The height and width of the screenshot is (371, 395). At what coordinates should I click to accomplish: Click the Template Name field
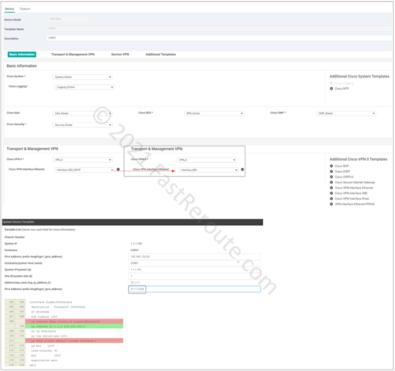pos(219,28)
